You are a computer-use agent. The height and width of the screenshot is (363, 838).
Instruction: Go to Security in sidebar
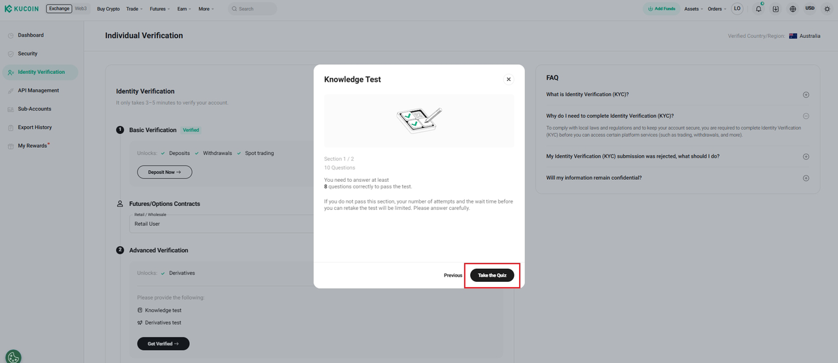point(27,54)
